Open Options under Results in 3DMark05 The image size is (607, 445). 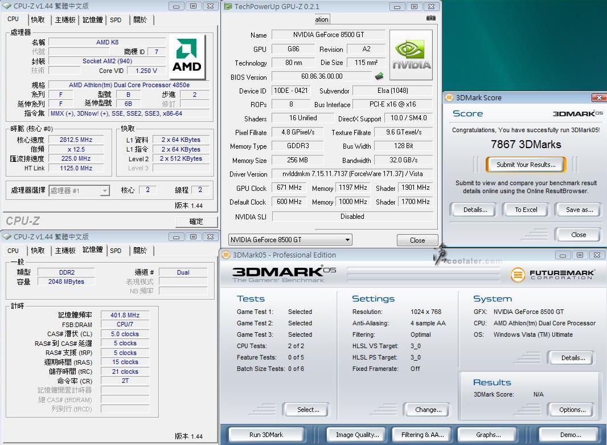coord(572,410)
